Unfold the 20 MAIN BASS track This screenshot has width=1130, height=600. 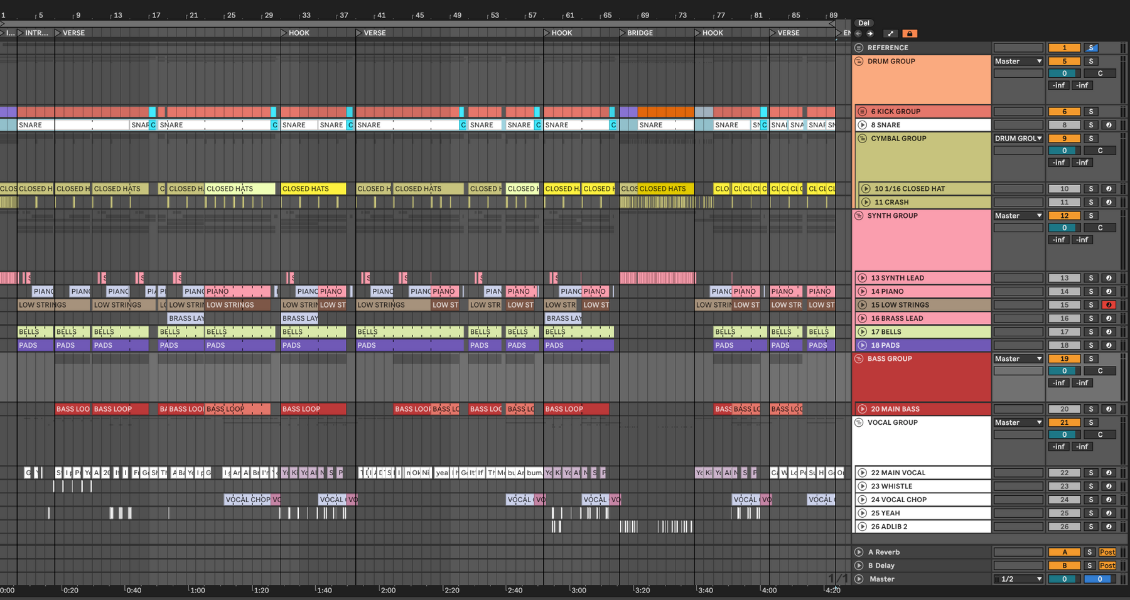click(x=863, y=409)
